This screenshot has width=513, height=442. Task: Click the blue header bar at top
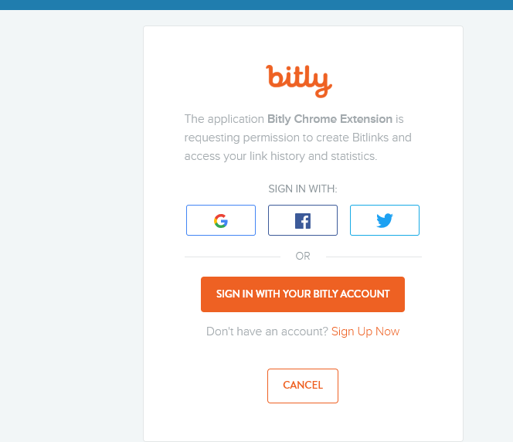[256, 5]
